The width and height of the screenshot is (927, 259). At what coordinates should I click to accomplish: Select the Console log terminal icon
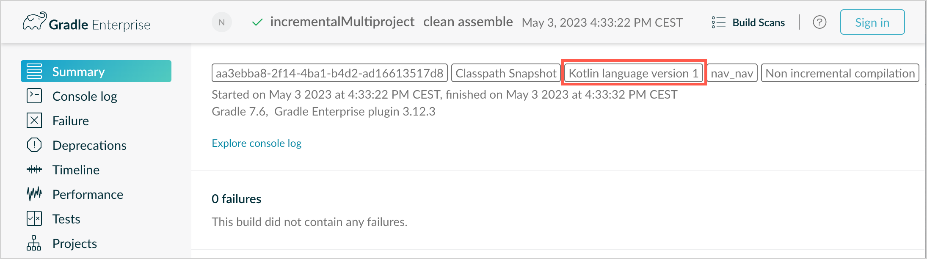point(34,96)
